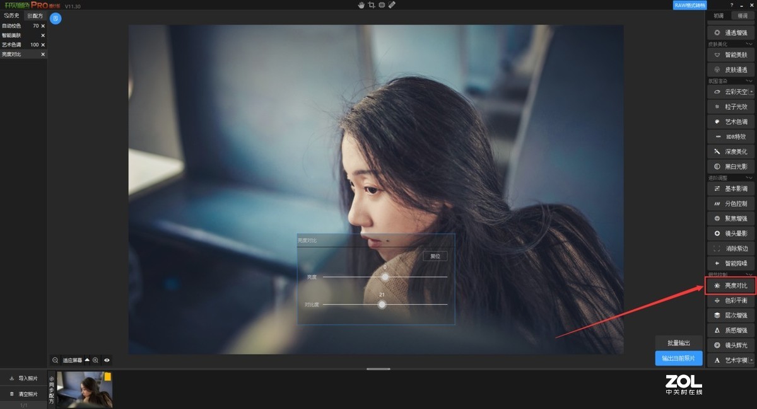The height and width of the screenshot is (409, 757).
Task: Open 适应屏幕 zoom dropdown
Action: coord(87,360)
